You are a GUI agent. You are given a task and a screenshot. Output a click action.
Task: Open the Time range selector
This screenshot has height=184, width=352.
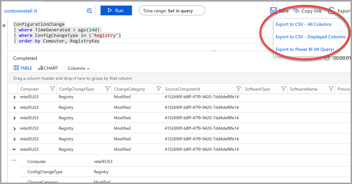coord(172,11)
